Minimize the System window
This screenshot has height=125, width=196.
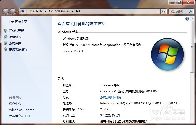(172, 2)
